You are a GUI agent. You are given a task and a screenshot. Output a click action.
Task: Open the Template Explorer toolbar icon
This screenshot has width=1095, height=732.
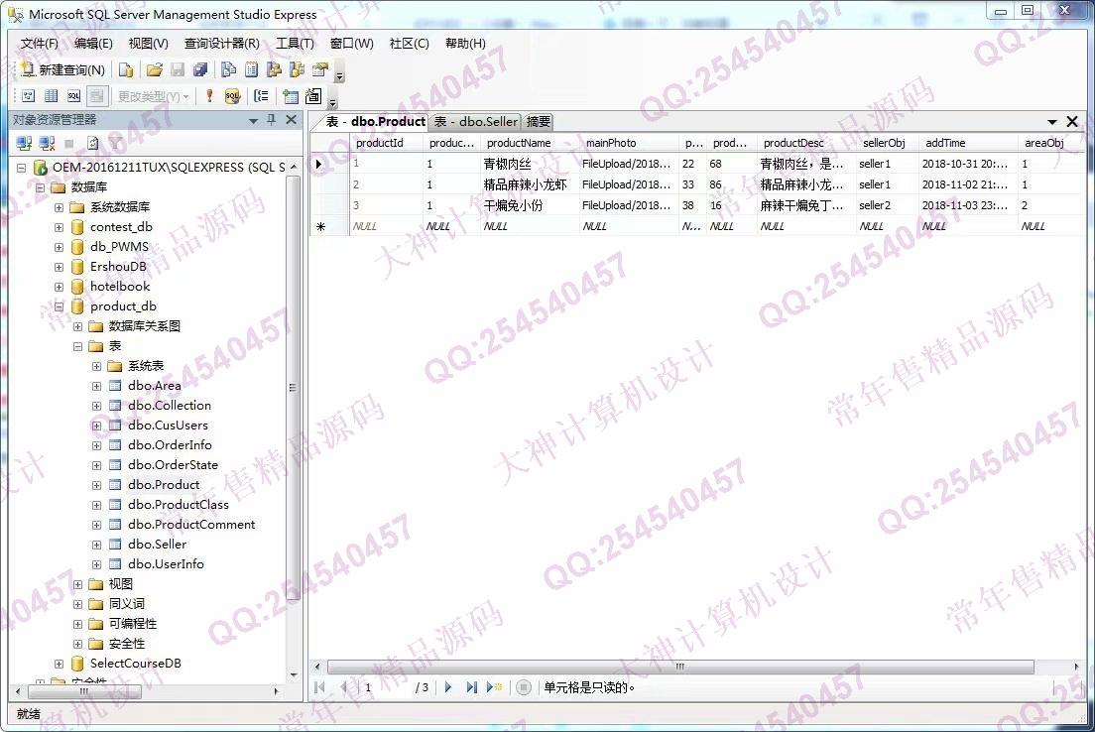[x=298, y=69]
